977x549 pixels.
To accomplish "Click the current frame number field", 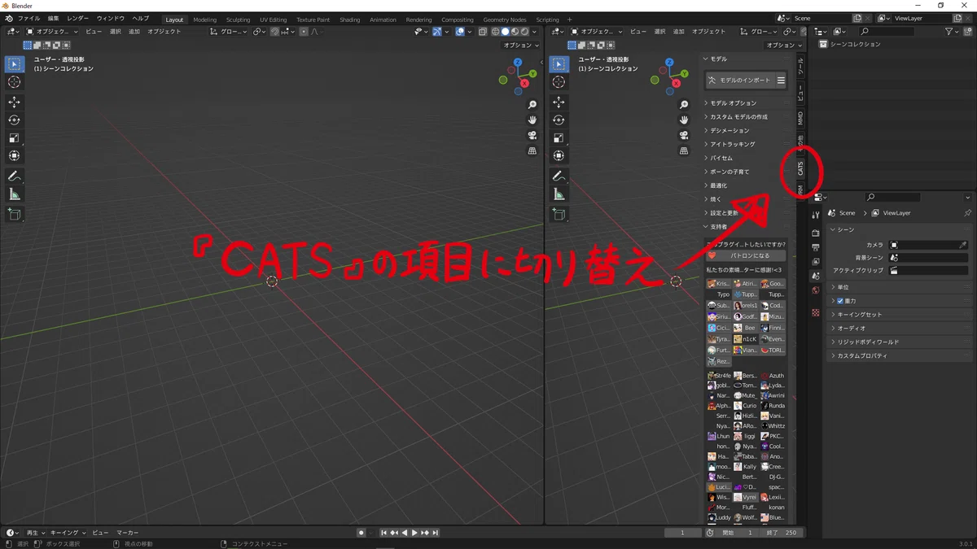I will 683,533.
